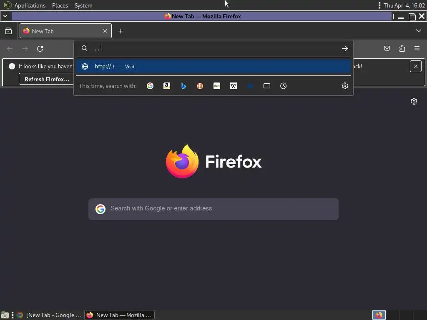
Task: Search within open Tabs icon
Action: [267, 86]
